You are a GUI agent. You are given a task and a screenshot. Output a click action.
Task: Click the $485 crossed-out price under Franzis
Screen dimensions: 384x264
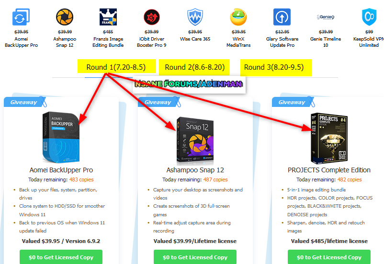point(108,32)
